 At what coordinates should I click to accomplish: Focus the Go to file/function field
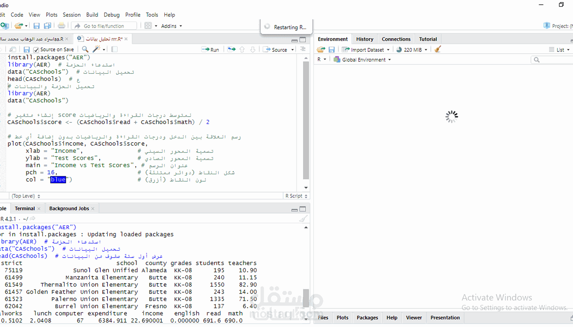[x=104, y=26]
